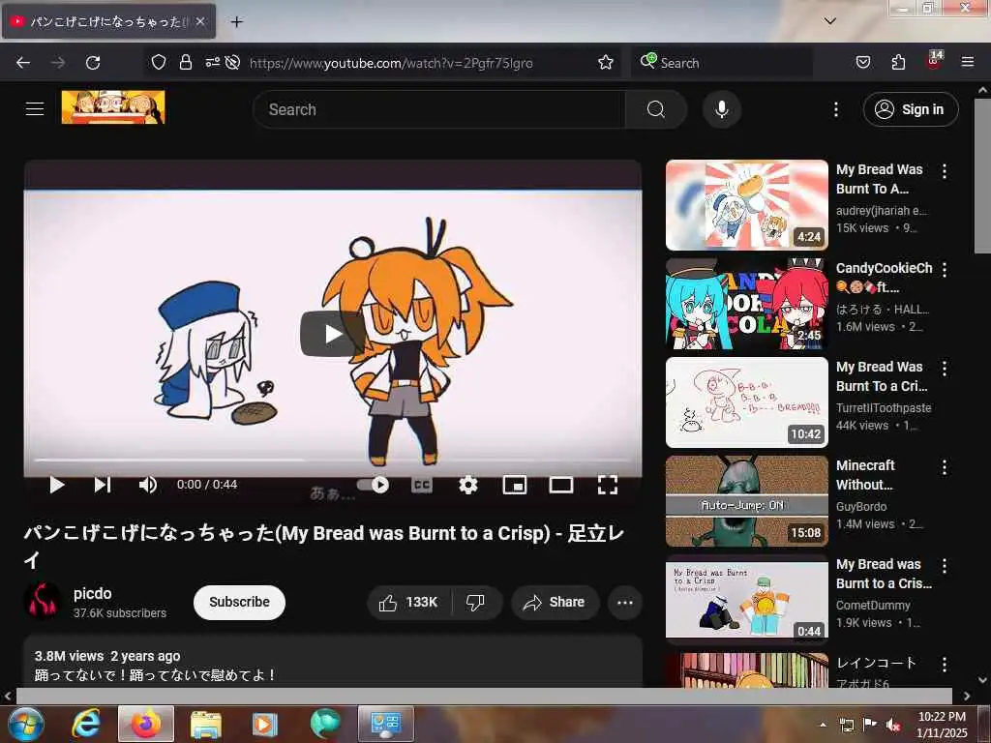Open YouTube settings three-dot menu
Viewport: 991px width, 743px height.
(836, 109)
